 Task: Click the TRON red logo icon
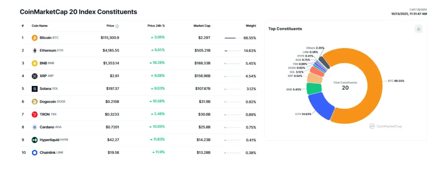(x=34, y=114)
